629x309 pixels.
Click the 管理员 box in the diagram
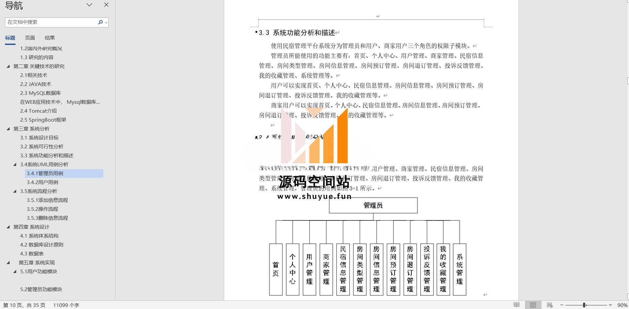pos(373,205)
